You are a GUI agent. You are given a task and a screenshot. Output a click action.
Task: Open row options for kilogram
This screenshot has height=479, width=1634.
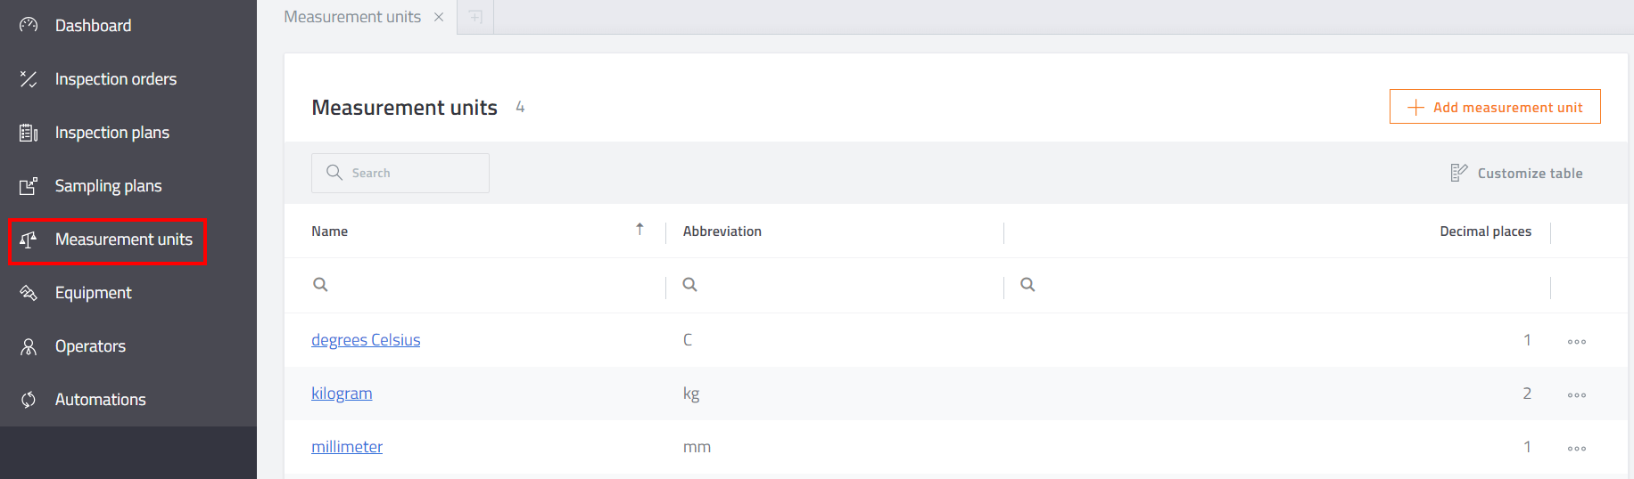[1577, 394]
